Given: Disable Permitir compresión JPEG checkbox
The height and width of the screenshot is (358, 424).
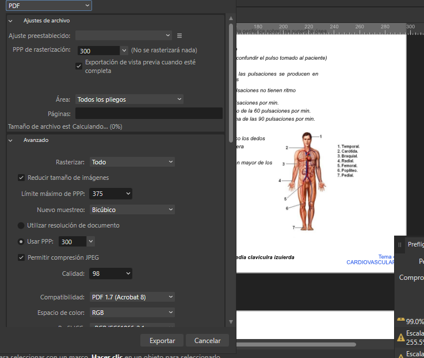Looking at the screenshot, I should 21,257.
